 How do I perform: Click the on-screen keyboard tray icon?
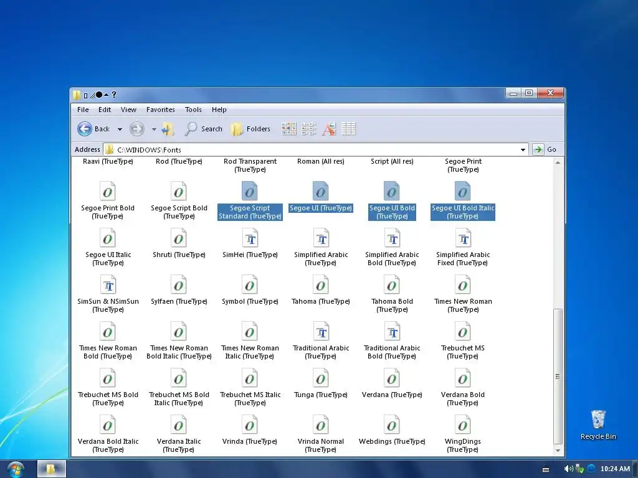[546, 469]
